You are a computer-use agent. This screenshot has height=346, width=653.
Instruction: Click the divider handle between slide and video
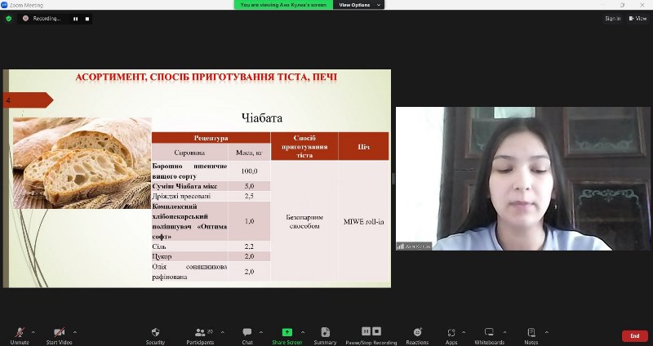(393, 179)
